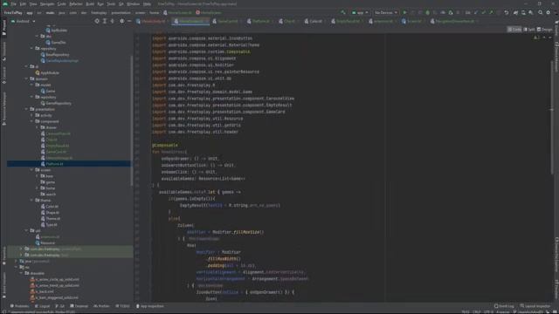The image size is (559, 314).
Task: Click the Undo arrow icon in toolbar
Action: pos(507,12)
